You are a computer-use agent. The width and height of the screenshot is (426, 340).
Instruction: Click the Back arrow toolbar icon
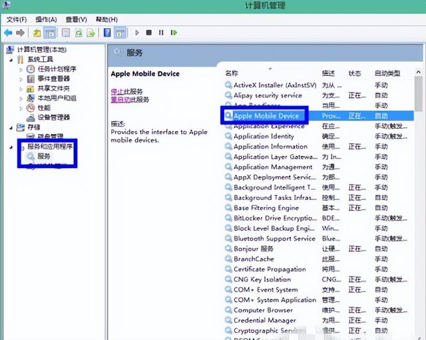click(8, 33)
